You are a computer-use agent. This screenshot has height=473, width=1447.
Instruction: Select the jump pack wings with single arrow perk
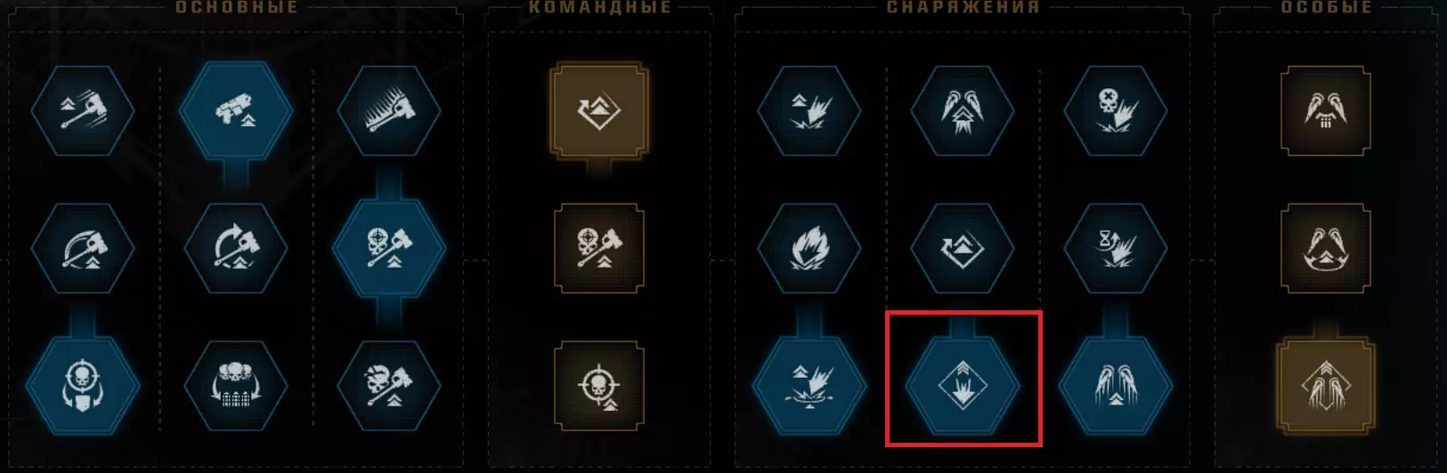(1115, 386)
